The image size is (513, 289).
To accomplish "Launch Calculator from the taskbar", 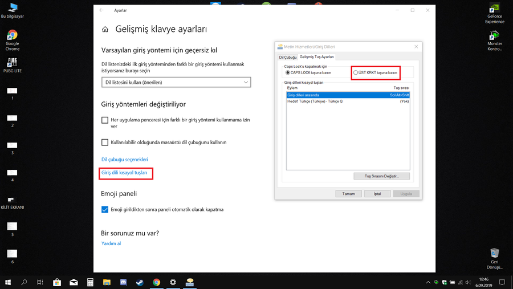I will click(x=90, y=282).
